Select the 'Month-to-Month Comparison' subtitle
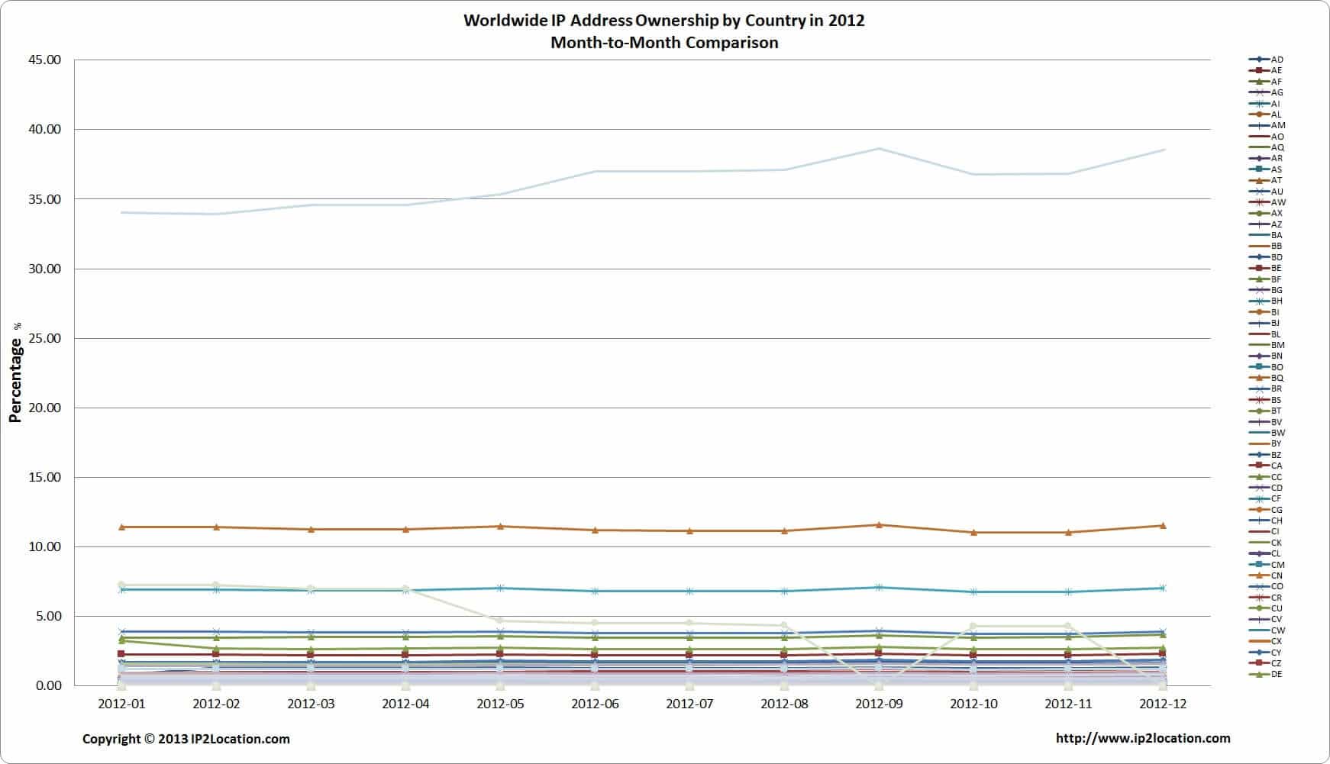 click(x=663, y=43)
